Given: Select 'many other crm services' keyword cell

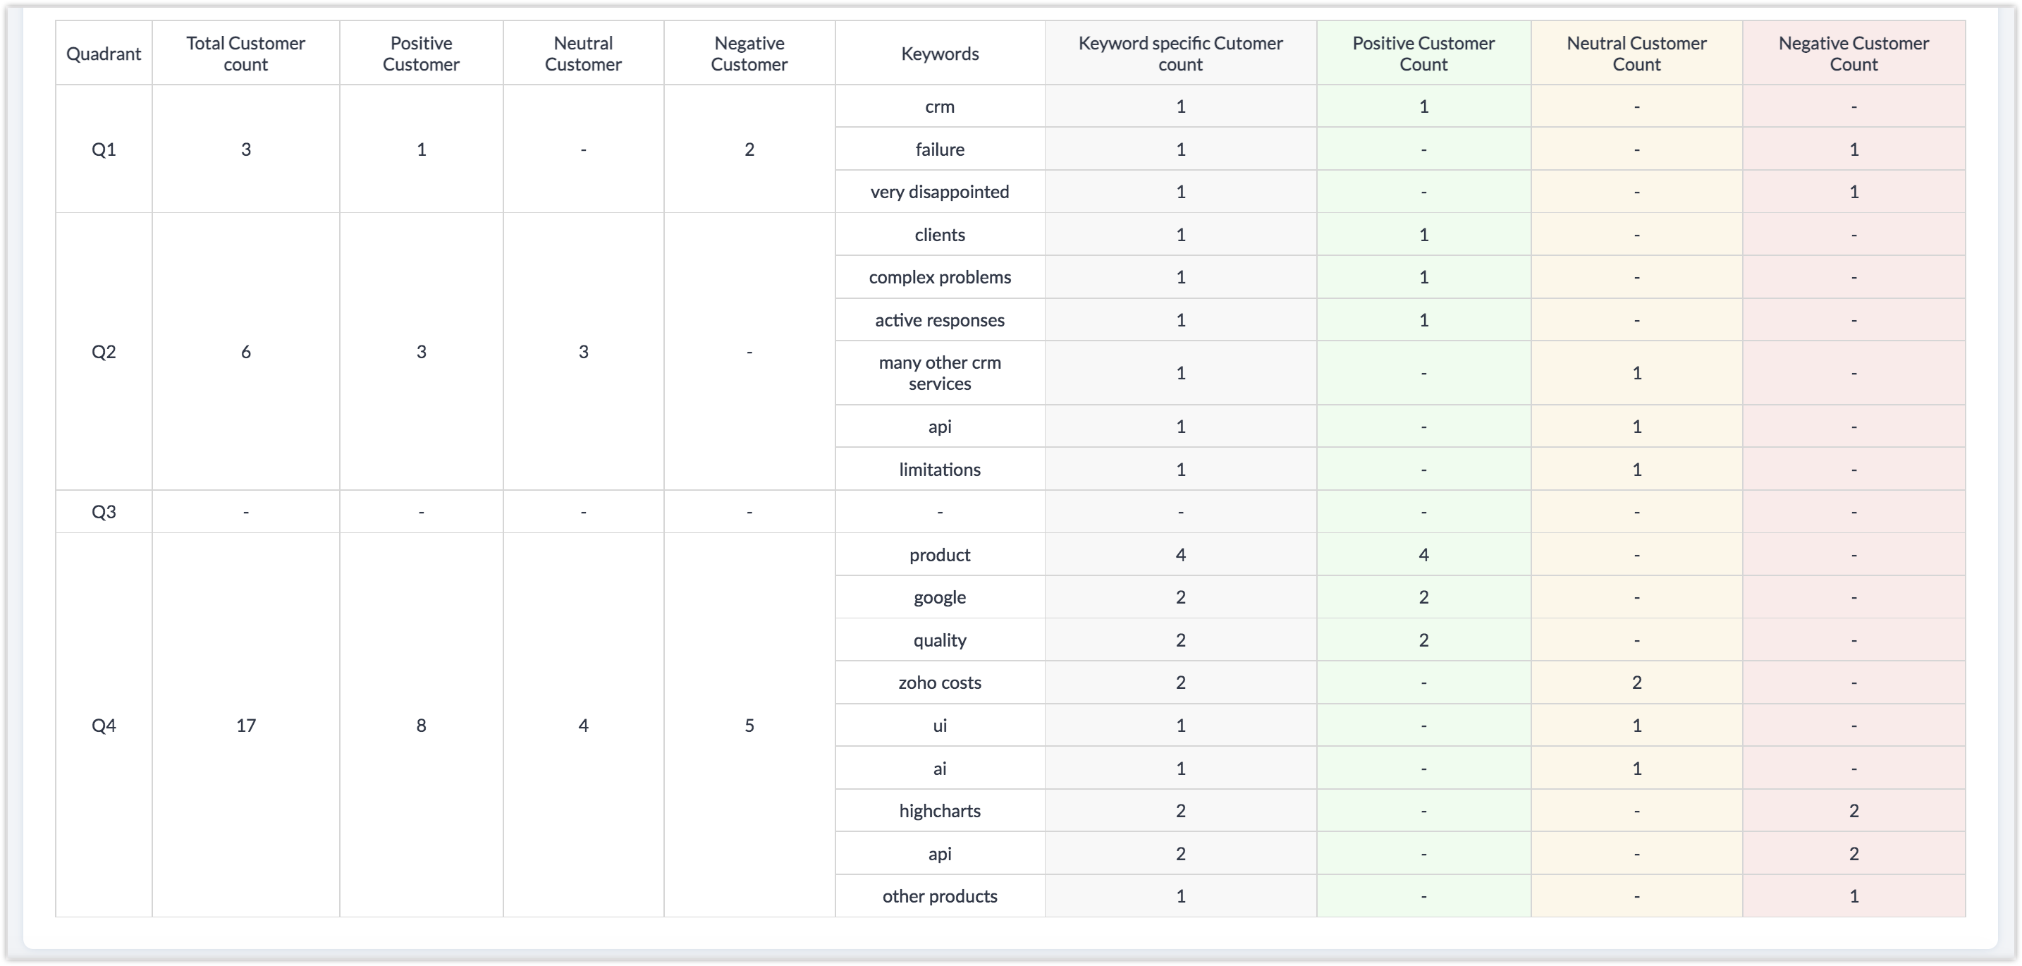Looking at the screenshot, I should 940,373.
